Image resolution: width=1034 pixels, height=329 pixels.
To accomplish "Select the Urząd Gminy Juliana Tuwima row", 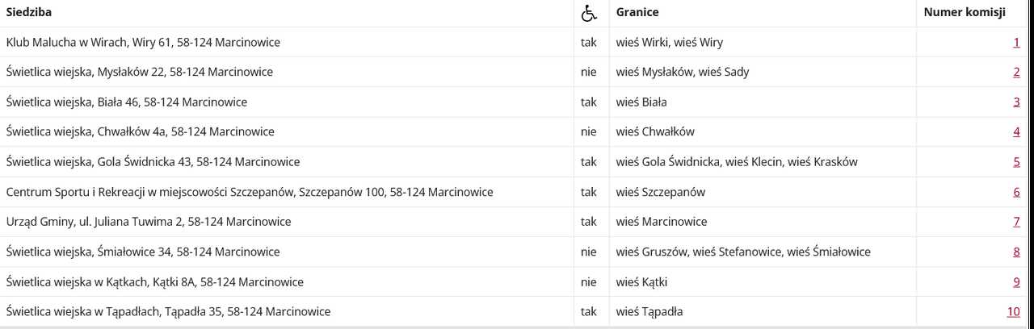I will pyautogui.click(x=514, y=222).
